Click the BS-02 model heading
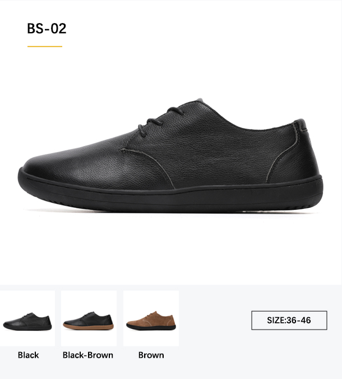The image size is (342, 379). (47, 29)
